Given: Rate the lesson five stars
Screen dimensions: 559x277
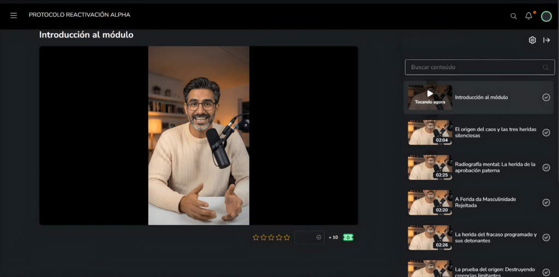Looking at the screenshot, I should [287, 237].
